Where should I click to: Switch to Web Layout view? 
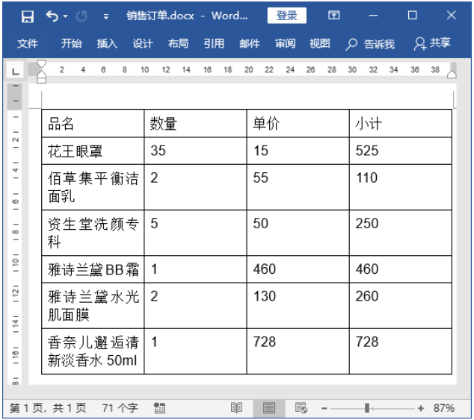(301, 408)
